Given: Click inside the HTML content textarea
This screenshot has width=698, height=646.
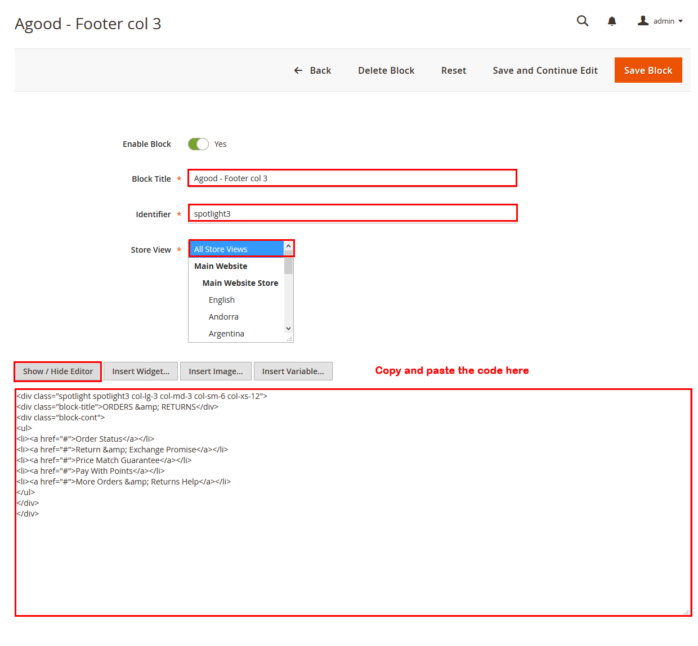Looking at the screenshot, I should pyautogui.click(x=353, y=503).
